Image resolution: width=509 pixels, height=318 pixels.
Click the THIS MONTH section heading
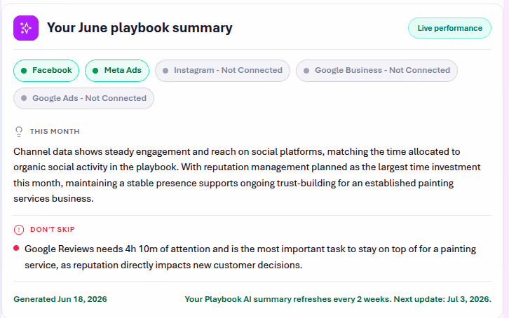[x=55, y=131]
